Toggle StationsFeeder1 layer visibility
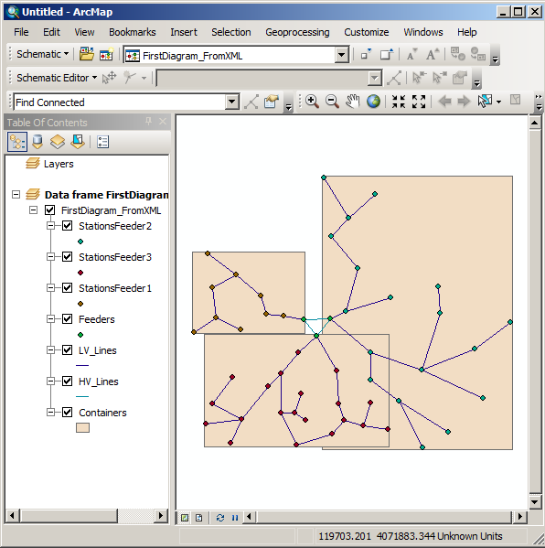 67,288
